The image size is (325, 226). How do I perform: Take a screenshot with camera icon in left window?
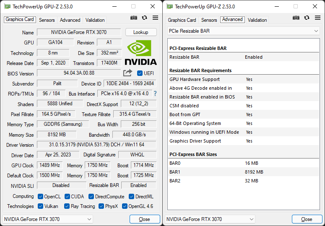[134, 18]
